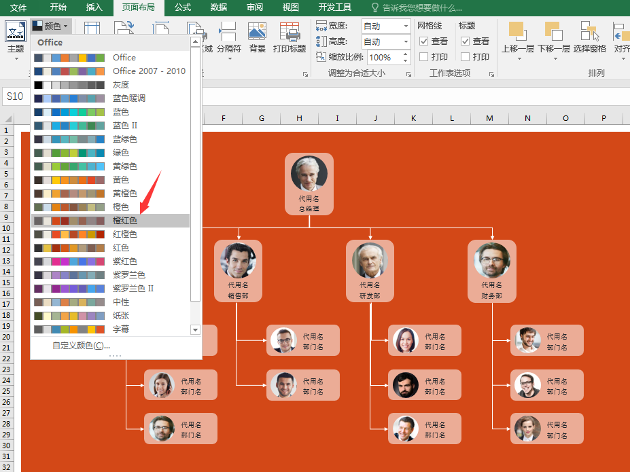630x472 pixels.
Task: Toggle 网格线 打印 checkbox
Action: click(423, 56)
